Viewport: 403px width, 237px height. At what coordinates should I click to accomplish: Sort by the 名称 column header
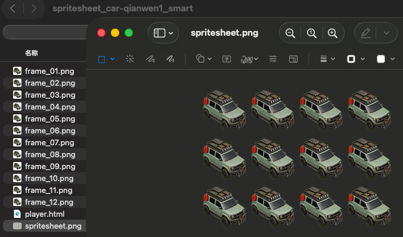(32, 53)
